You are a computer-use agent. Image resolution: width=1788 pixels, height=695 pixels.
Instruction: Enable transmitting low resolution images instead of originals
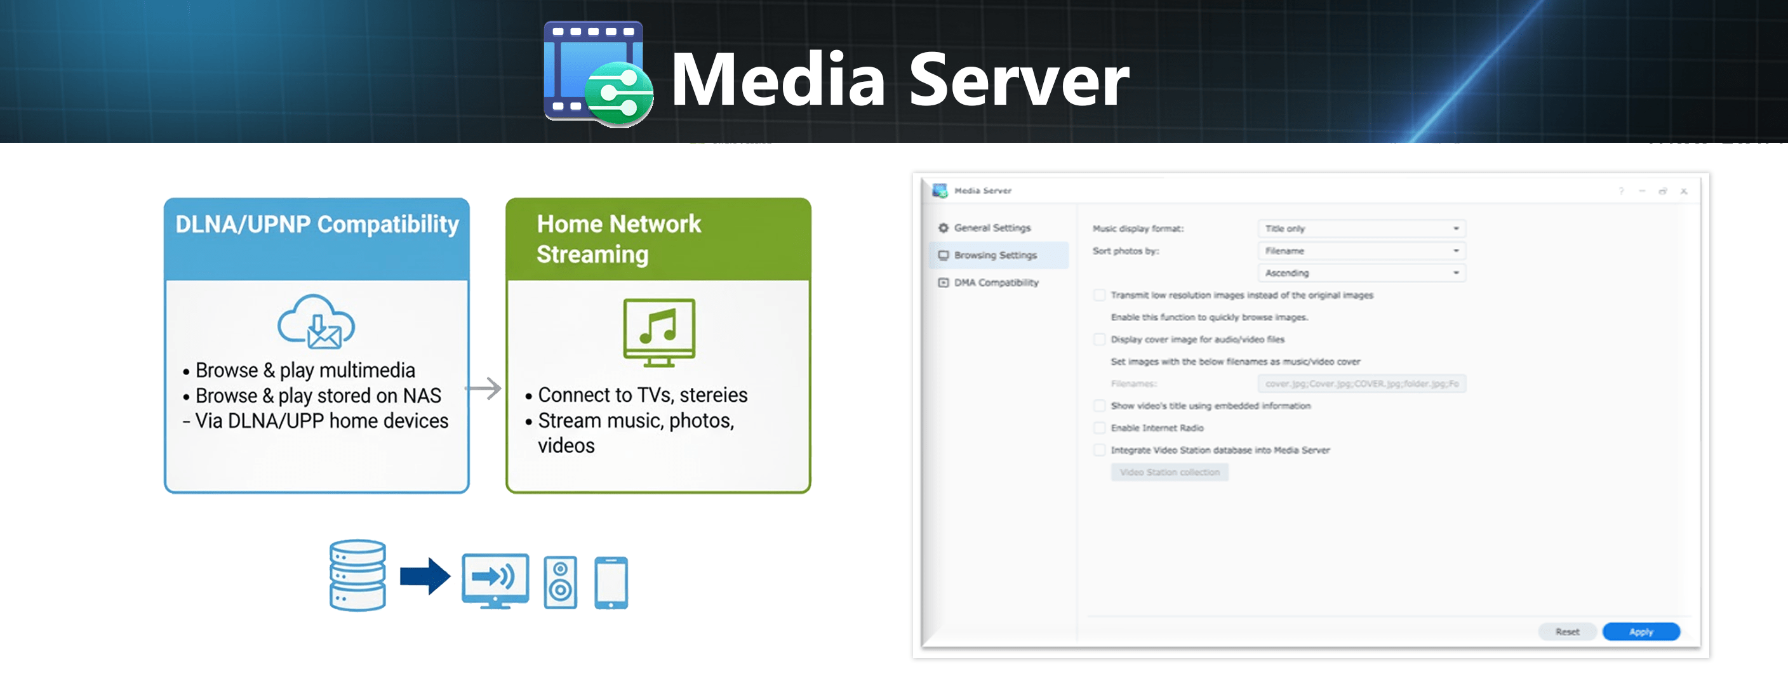point(1100,295)
